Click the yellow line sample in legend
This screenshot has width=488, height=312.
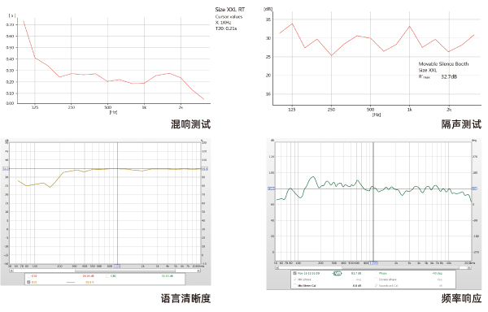pyautogui.click(x=71, y=282)
